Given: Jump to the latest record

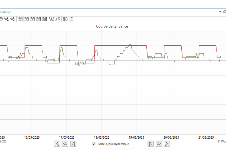Looking at the screenshot, I should 167,144.
